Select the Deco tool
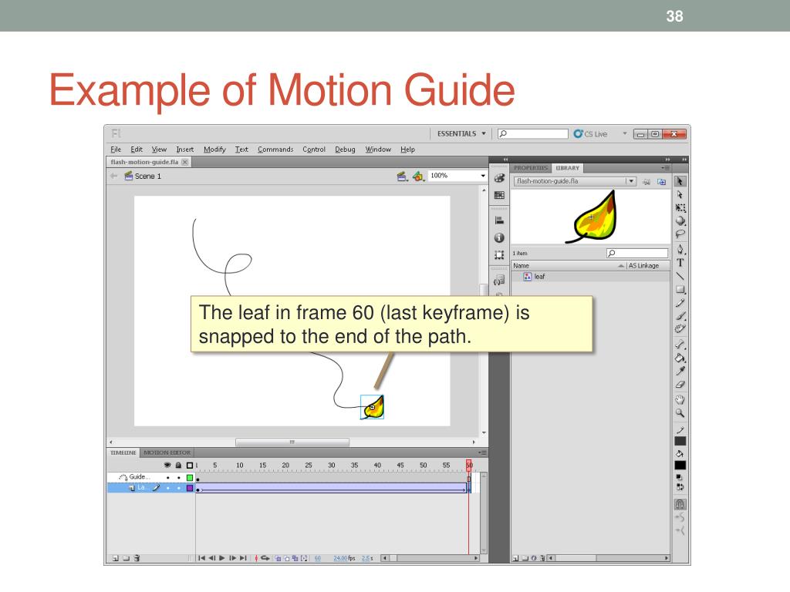 tap(680, 328)
